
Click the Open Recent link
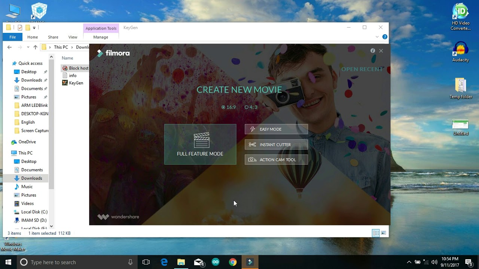coord(362,69)
